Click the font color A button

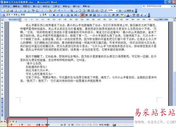point(128,15)
